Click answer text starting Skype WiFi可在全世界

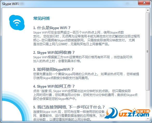coord(86,38)
